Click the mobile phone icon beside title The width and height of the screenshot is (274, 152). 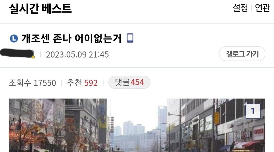(130, 38)
